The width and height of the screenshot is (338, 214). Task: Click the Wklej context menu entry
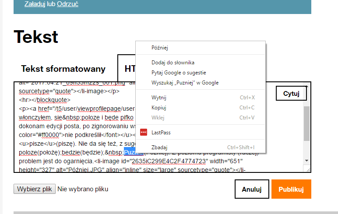[157, 117]
